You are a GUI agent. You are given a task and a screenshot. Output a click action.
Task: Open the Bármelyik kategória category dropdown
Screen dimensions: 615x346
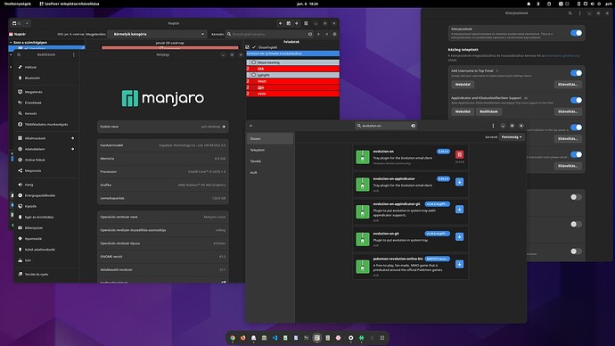157,34
